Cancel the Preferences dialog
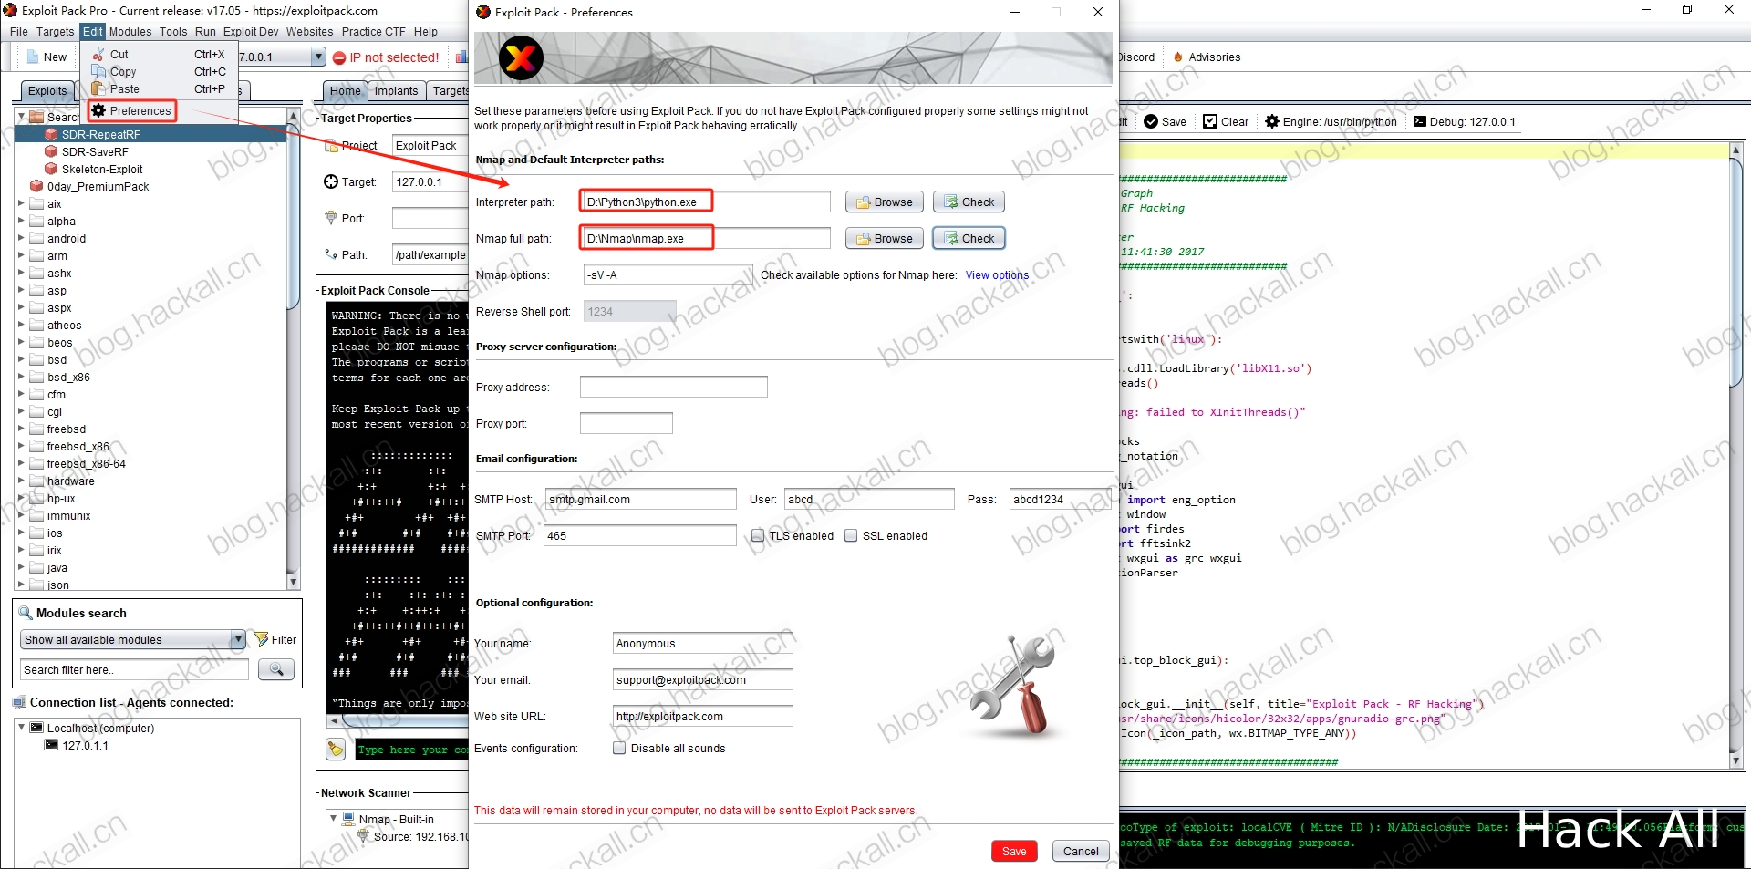This screenshot has height=869, width=1751. click(x=1081, y=851)
